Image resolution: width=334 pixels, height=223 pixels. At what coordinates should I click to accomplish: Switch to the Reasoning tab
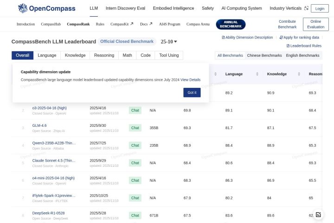click(x=104, y=55)
